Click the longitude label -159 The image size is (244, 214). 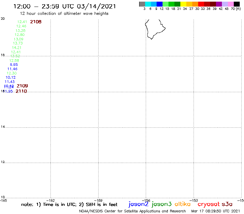pos(99,201)
